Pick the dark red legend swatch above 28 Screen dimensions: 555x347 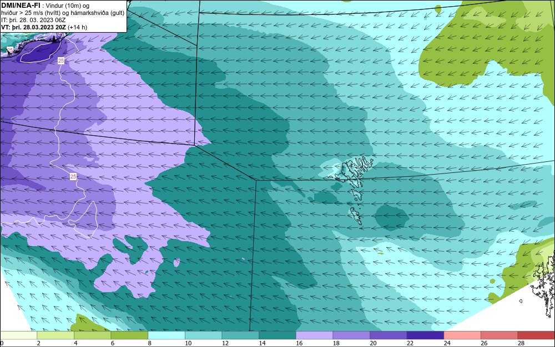[x=536, y=335]
